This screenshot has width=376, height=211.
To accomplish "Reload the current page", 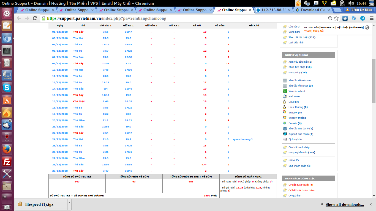I will pos(35,18).
